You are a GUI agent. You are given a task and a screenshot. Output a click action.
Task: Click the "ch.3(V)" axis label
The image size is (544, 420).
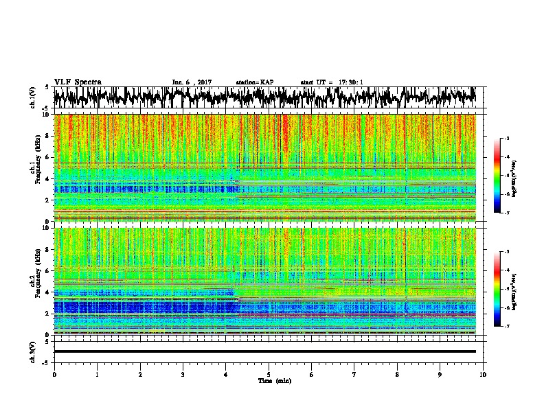[32, 352]
